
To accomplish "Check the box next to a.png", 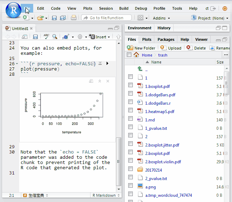I will tap(130, 185).
